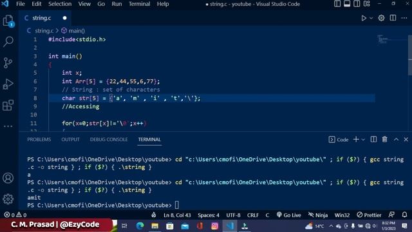Open the Edit menu
The height and width of the screenshot is (232, 412).
pyautogui.click(x=37, y=4)
